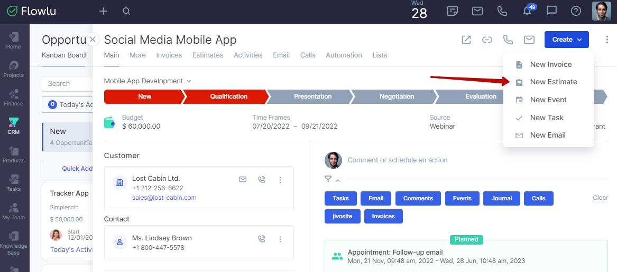
Task: Toggle the Tasks timeline filter
Action: point(341,199)
